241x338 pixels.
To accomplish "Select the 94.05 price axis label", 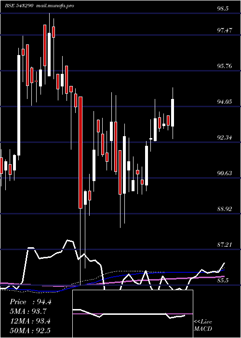I will 225,102.
